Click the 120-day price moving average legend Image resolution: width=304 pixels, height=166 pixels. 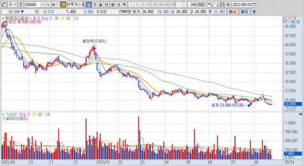(x=76, y=19)
